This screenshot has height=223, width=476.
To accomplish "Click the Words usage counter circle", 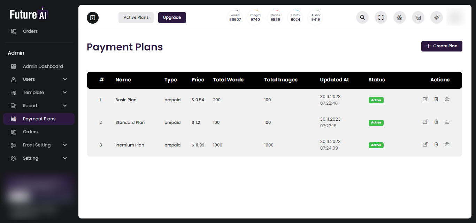I will click(235, 17).
